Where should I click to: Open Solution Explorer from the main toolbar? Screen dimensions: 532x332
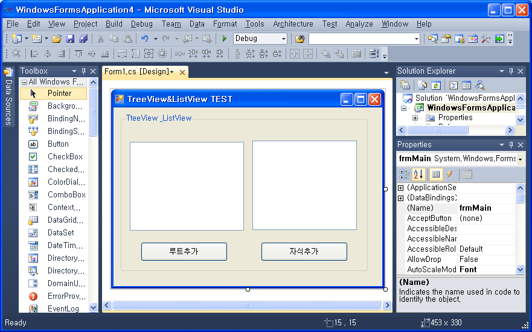(x=432, y=39)
